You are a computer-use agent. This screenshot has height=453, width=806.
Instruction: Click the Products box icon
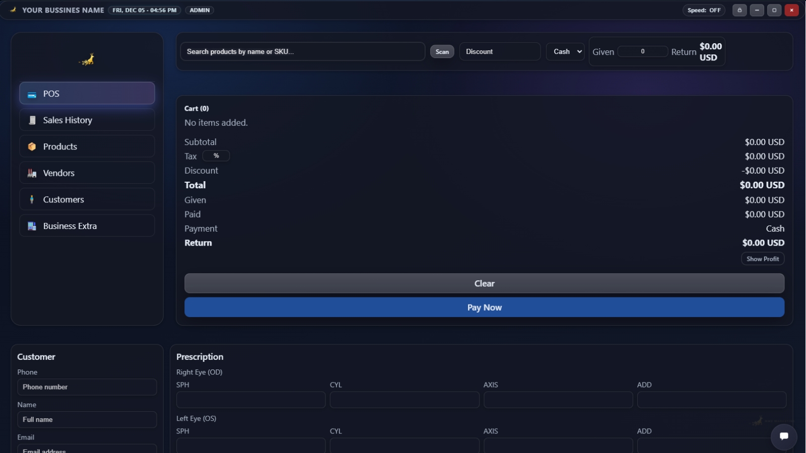[x=32, y=146]
